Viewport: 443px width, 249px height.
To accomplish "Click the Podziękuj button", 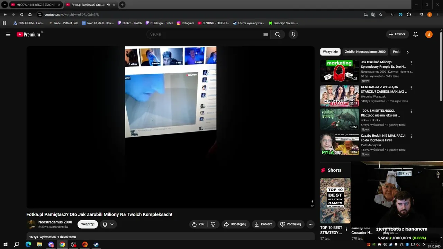I will point(290,224).
